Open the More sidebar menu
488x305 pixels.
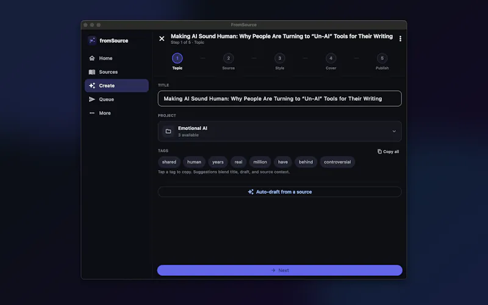pyautogui.click(x=117, y=113)
